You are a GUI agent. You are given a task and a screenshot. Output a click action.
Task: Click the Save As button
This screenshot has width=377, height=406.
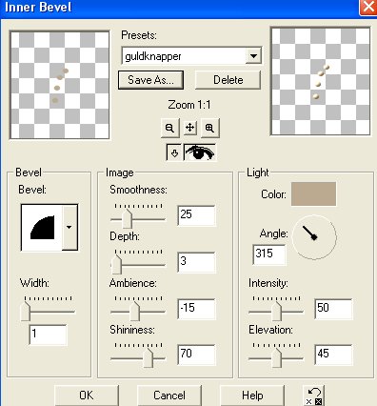coord(150,80)
